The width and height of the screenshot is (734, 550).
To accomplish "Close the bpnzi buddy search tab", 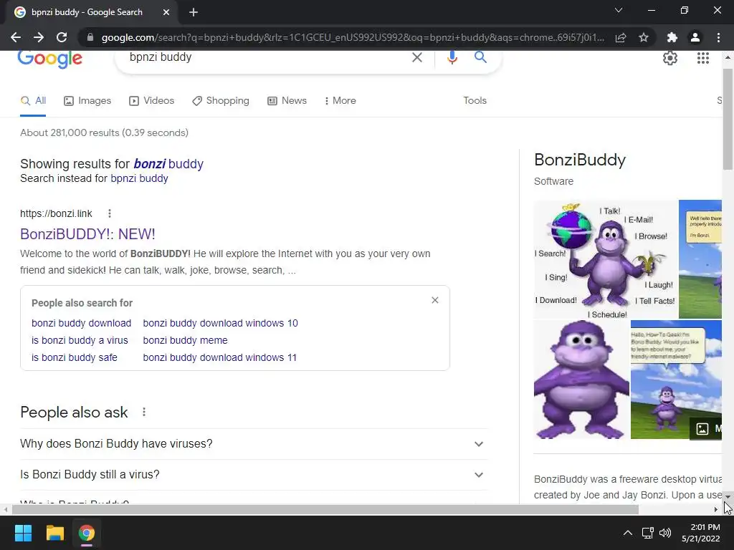I will pyautogui.click(x=166, y=12).
